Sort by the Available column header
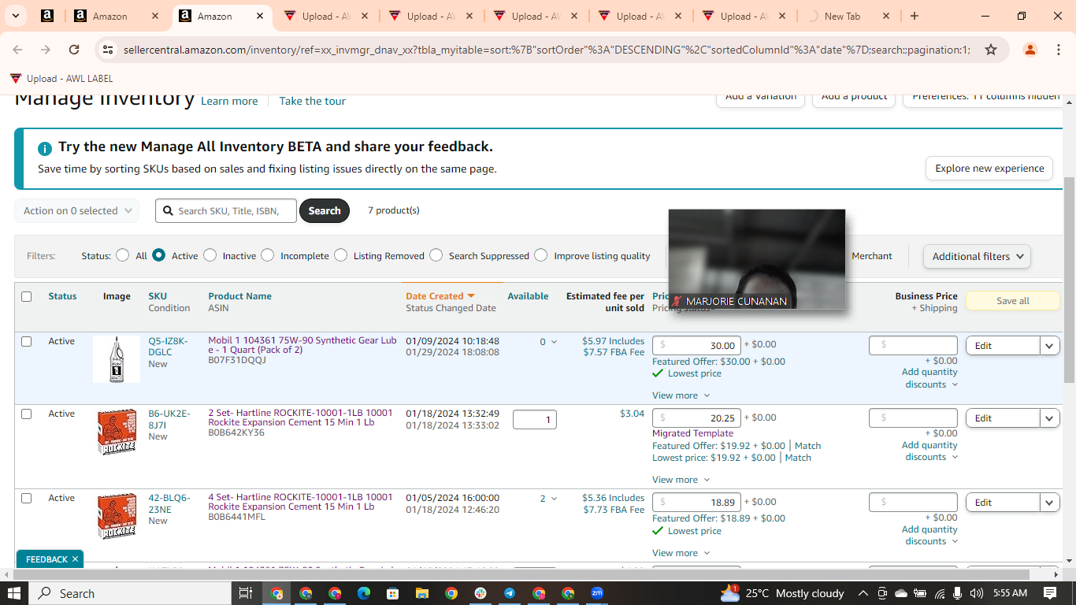 click(x=528, y=296)
